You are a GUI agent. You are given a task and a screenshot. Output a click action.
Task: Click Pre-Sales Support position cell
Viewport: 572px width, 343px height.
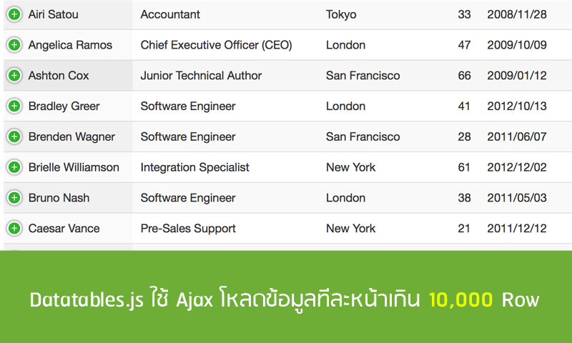pos(188,229)
